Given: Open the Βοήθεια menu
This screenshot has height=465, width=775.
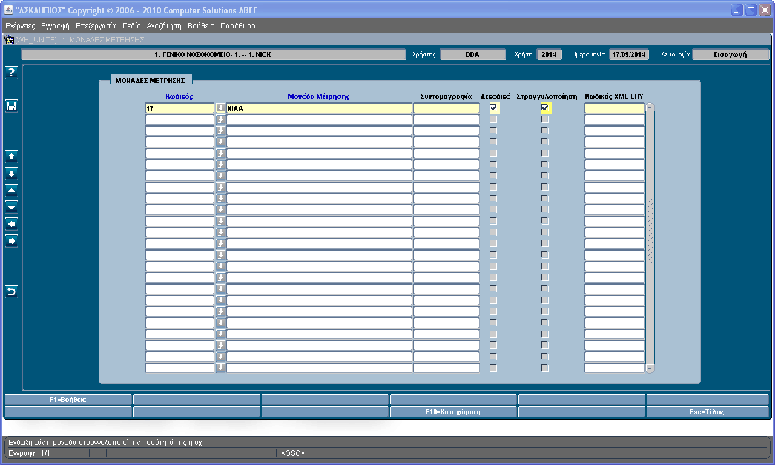Looking at the screenshot, I should click(201, 26).
